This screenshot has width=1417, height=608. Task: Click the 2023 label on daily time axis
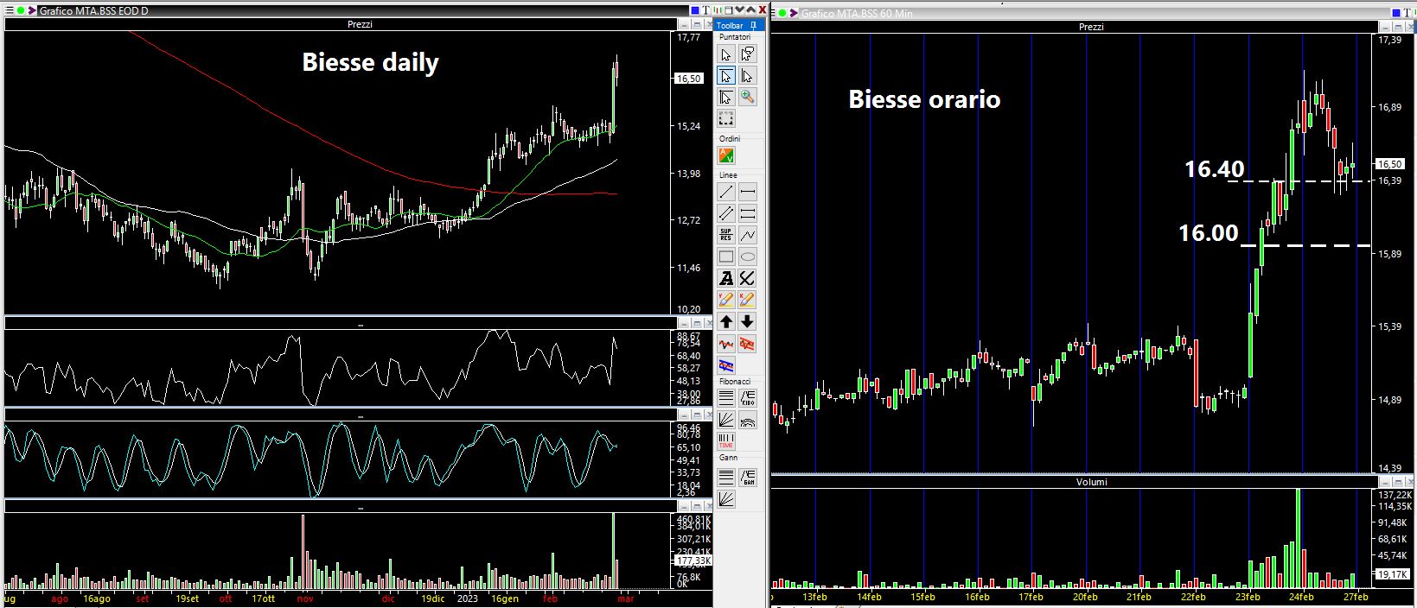tap(467, 598)
